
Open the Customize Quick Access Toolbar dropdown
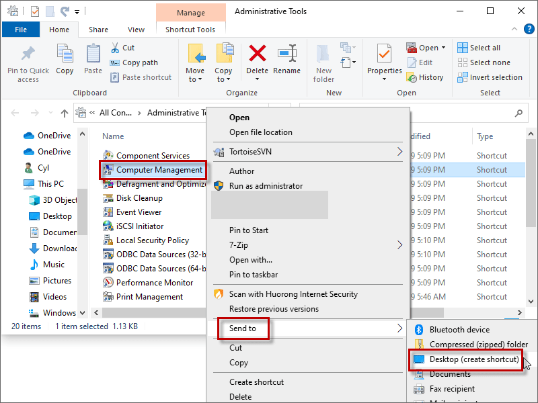pos(77,12)
